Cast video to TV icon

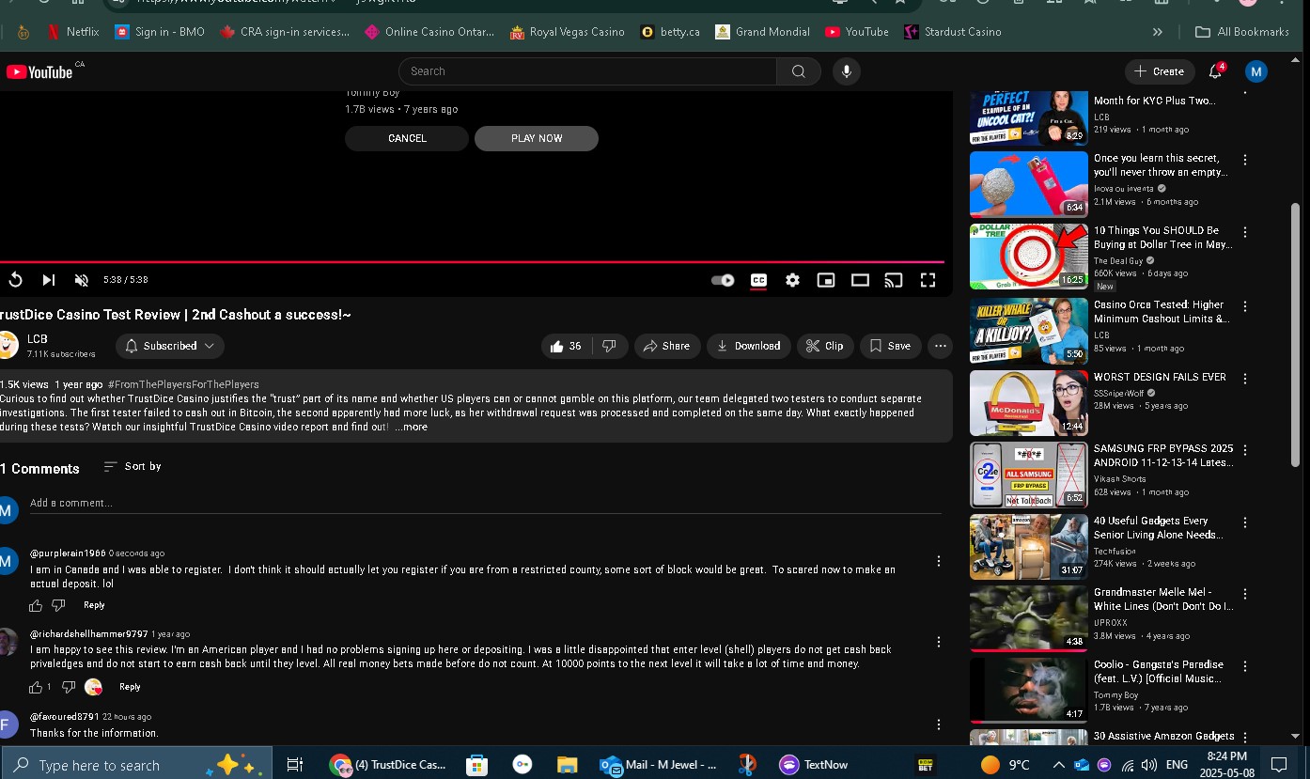[x=894, y=280]
